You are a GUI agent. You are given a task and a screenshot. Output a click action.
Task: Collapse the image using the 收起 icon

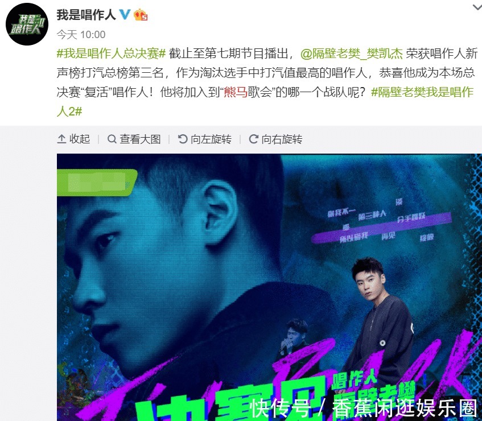point(61,139)
